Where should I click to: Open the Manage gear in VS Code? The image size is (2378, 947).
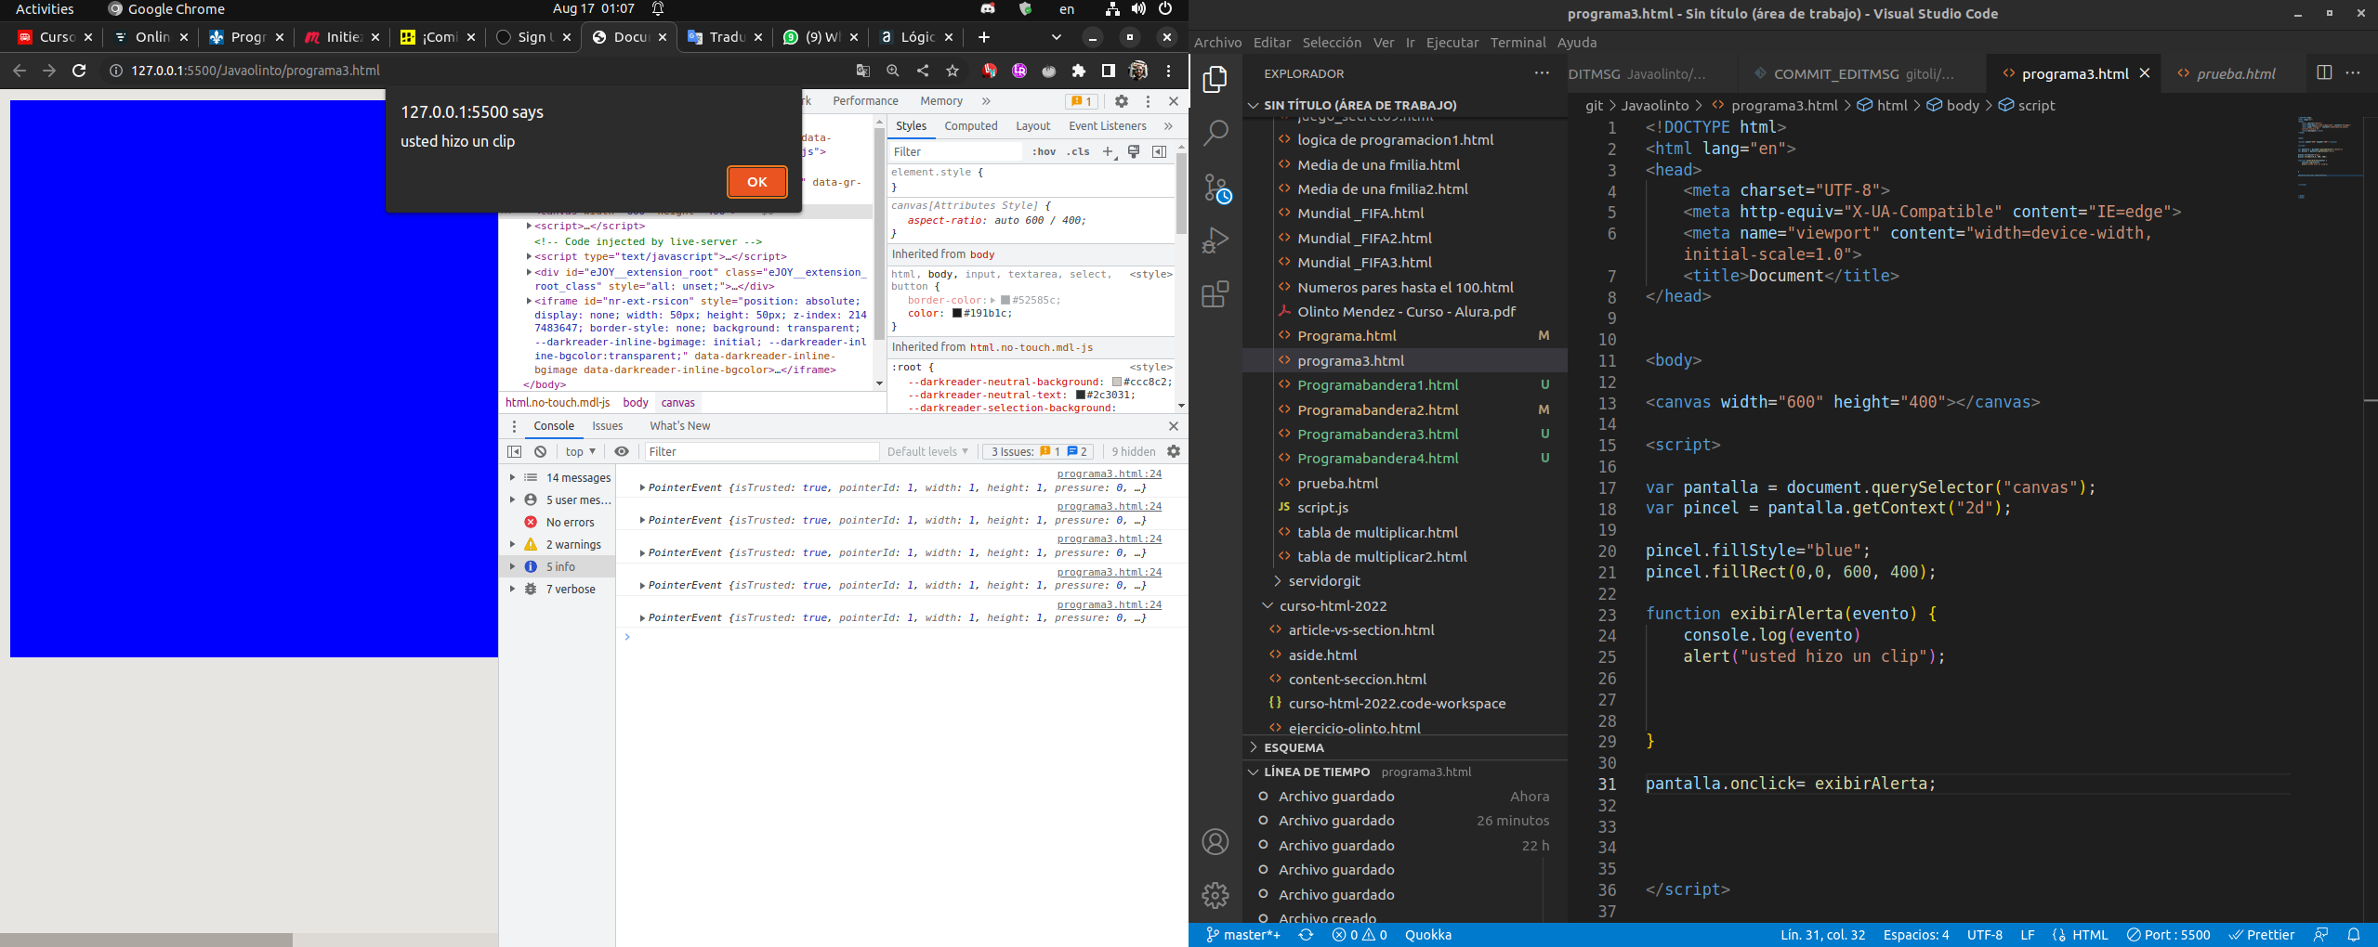point(1215,895)
